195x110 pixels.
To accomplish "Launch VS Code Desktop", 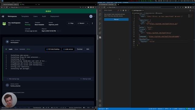I will [53, 49].
